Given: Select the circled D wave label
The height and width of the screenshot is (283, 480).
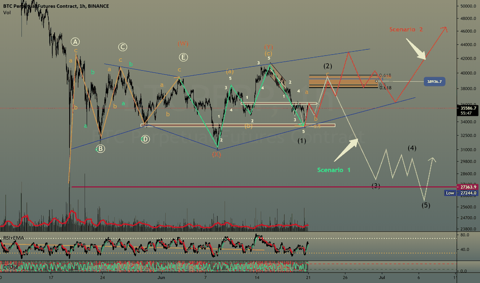Looking at the screenshot, I should (145, 139).
